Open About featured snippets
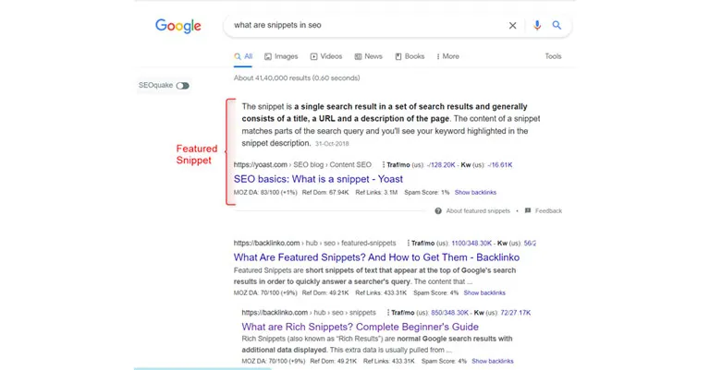The height and width of the screenshot is (370, 710). [478, 211]
